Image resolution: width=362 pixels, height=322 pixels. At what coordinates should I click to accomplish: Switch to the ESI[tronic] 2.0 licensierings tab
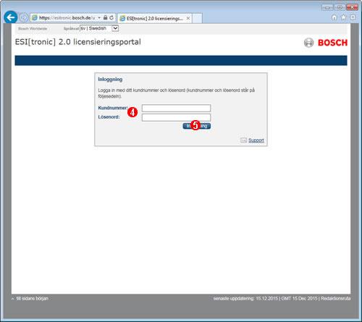tap(154, 18)
